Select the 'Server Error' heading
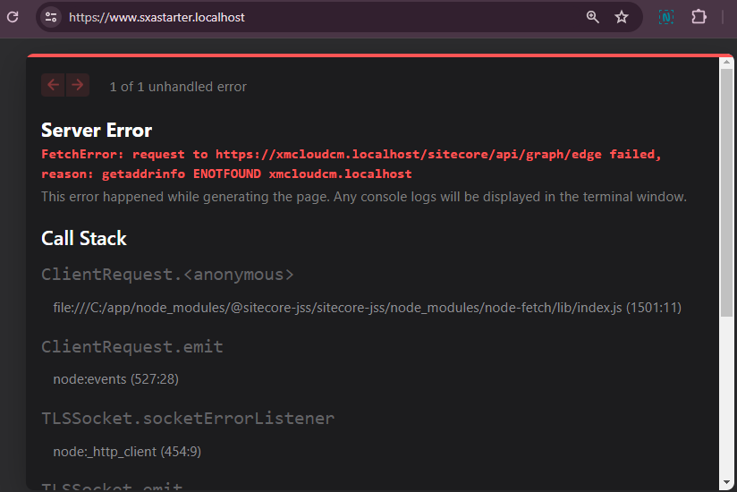737x492 pixels. (x=97, y=131)
